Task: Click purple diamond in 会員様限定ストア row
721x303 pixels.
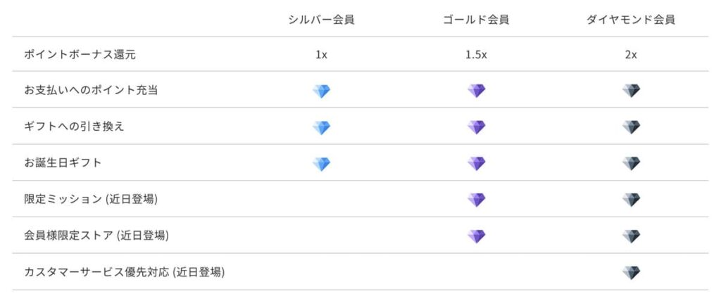Action: tap(476, 236)
